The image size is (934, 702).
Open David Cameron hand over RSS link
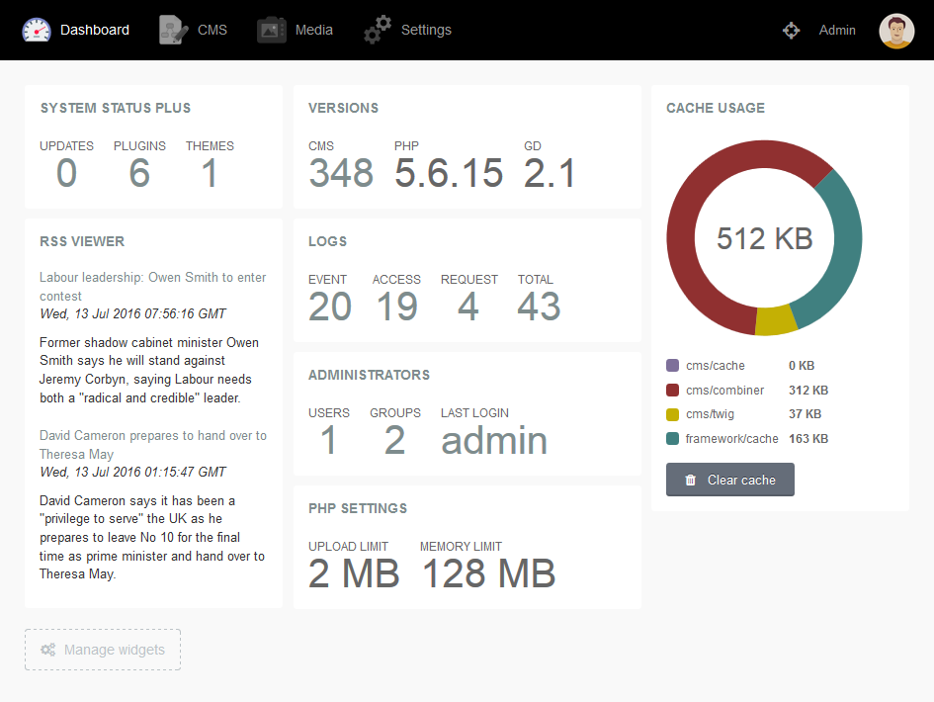pyautogui.click(x=152, y=445)
